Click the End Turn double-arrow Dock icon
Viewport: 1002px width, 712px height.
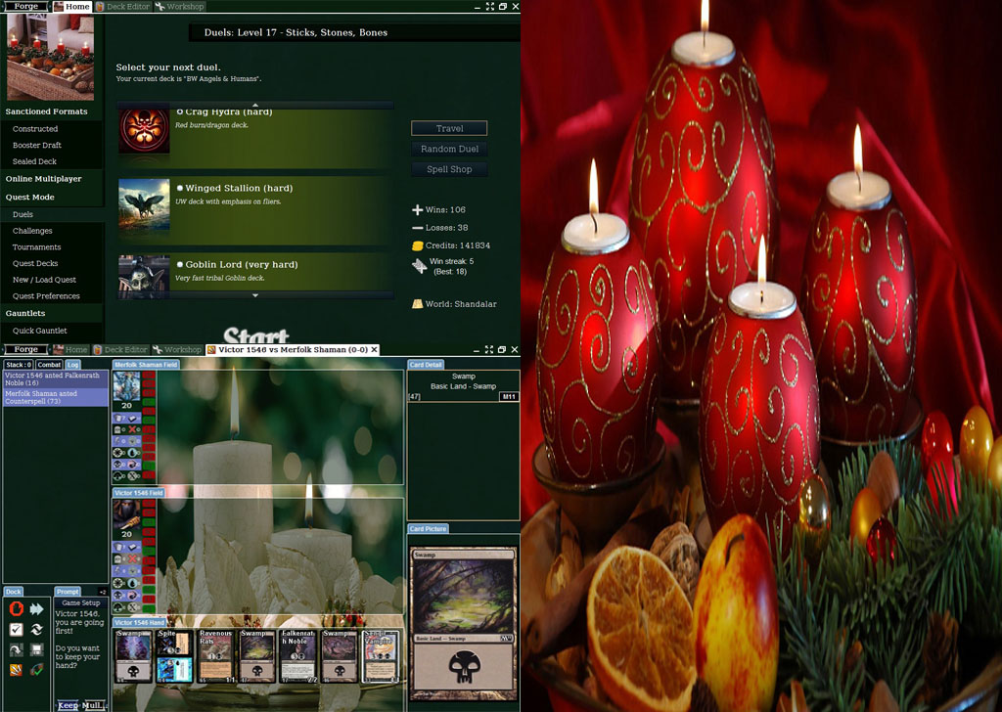click(x=37, y=609)
